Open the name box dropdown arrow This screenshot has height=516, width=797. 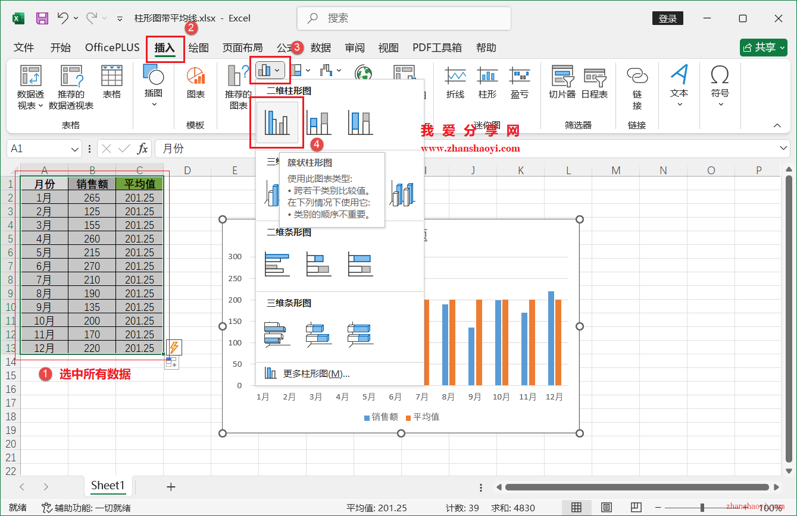[x=75, y=149]
